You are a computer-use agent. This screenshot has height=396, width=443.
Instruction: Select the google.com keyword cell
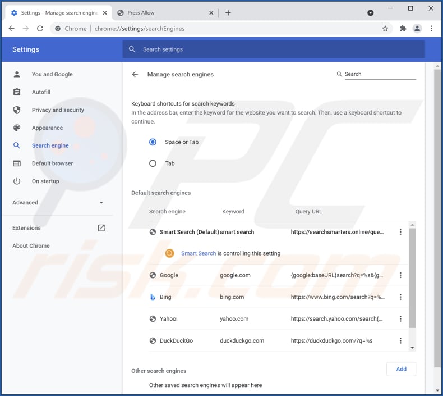click(235, 275)
